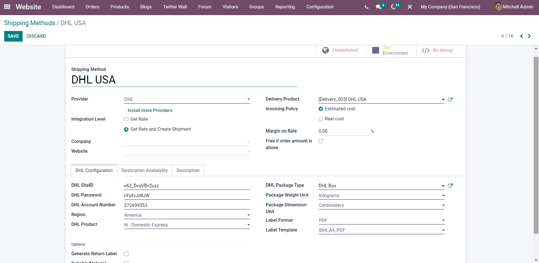This screenshot has width=539, height=263.
Task: Check Free if order amount is above
Action: [321, 141]
